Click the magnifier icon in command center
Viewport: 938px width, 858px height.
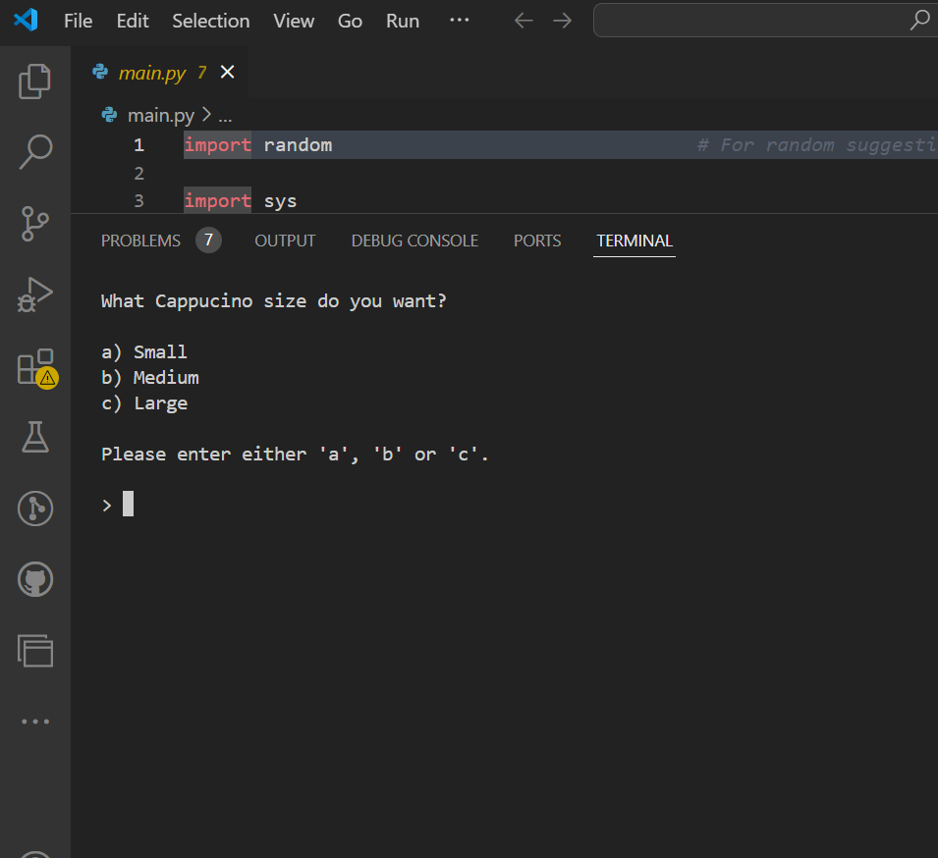pos(919,20)
